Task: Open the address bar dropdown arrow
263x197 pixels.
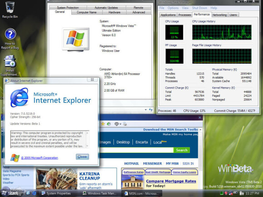Action: click(146, 110)
